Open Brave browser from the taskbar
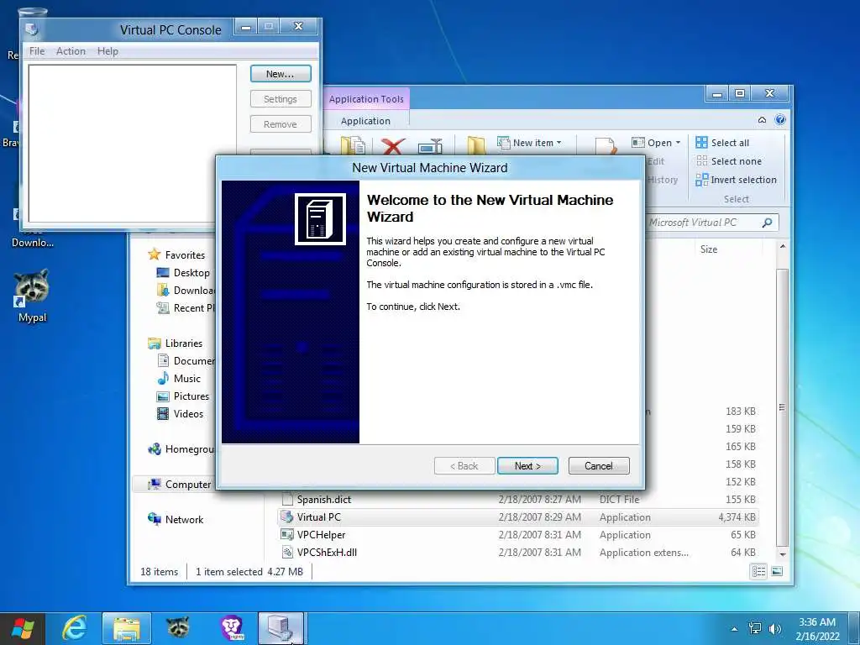The image size is (860, 645). tap(232, 628)
